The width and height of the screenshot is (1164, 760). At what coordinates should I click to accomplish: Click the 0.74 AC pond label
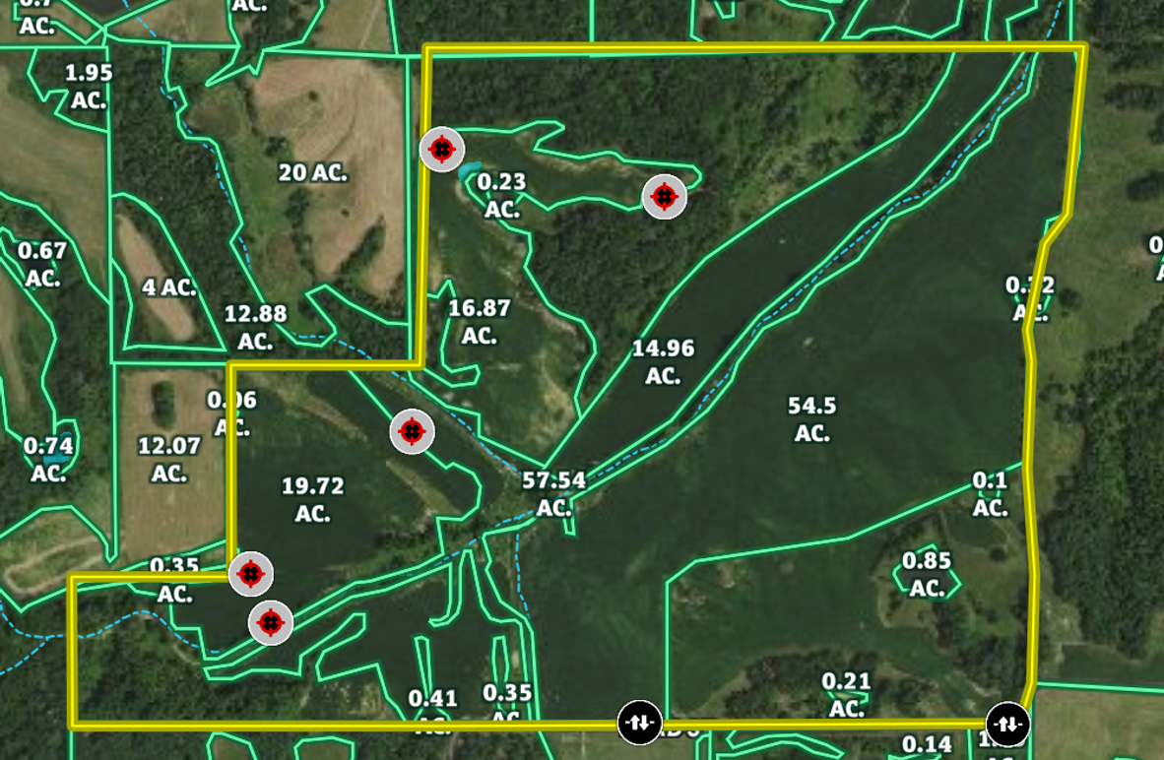tap(48, 459)
